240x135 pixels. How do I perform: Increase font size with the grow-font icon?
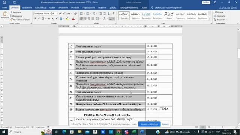(x=60, y=13)
